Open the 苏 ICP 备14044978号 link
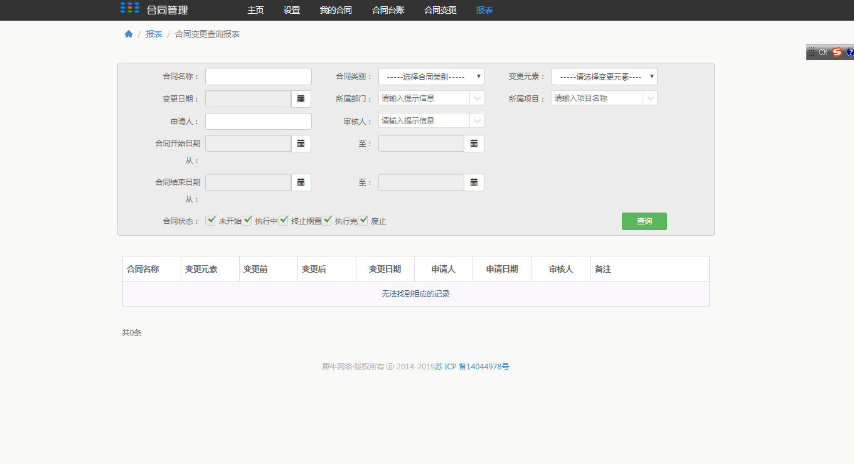854x464 pixels. pyautogui.click(x=472, y=367)
